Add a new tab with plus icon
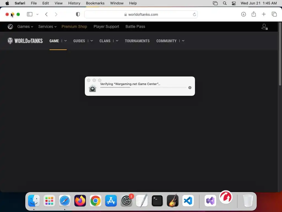The height and width of the screenshot is (212, 282). 264,14
